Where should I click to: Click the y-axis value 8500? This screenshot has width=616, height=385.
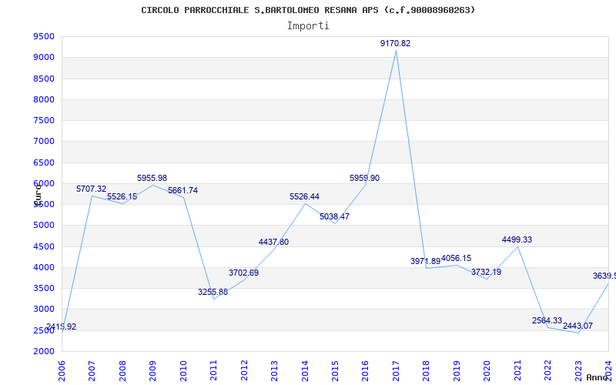tap(44, 79)
